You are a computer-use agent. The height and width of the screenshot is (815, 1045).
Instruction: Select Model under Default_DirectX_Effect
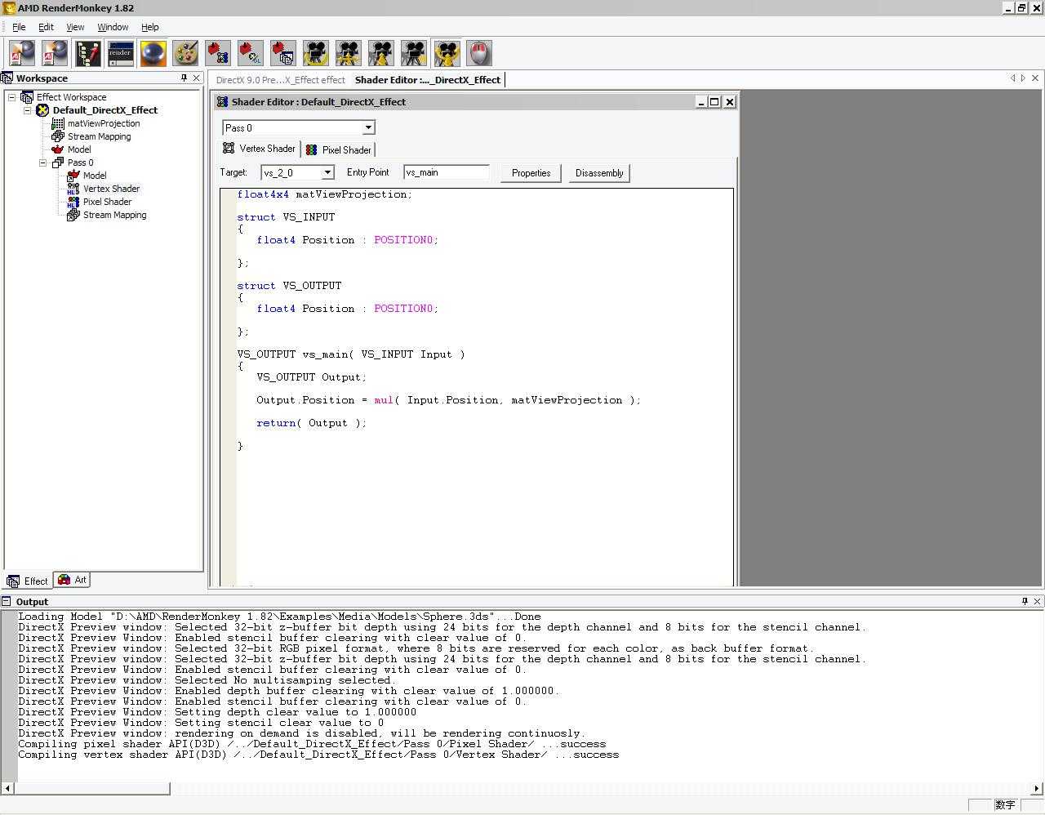click(79, 149)
